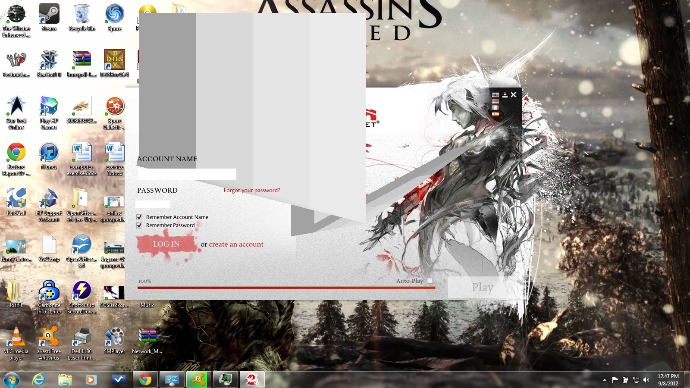
Task: Open Action Center flag tray icon
Action: (x=615, y=380)
